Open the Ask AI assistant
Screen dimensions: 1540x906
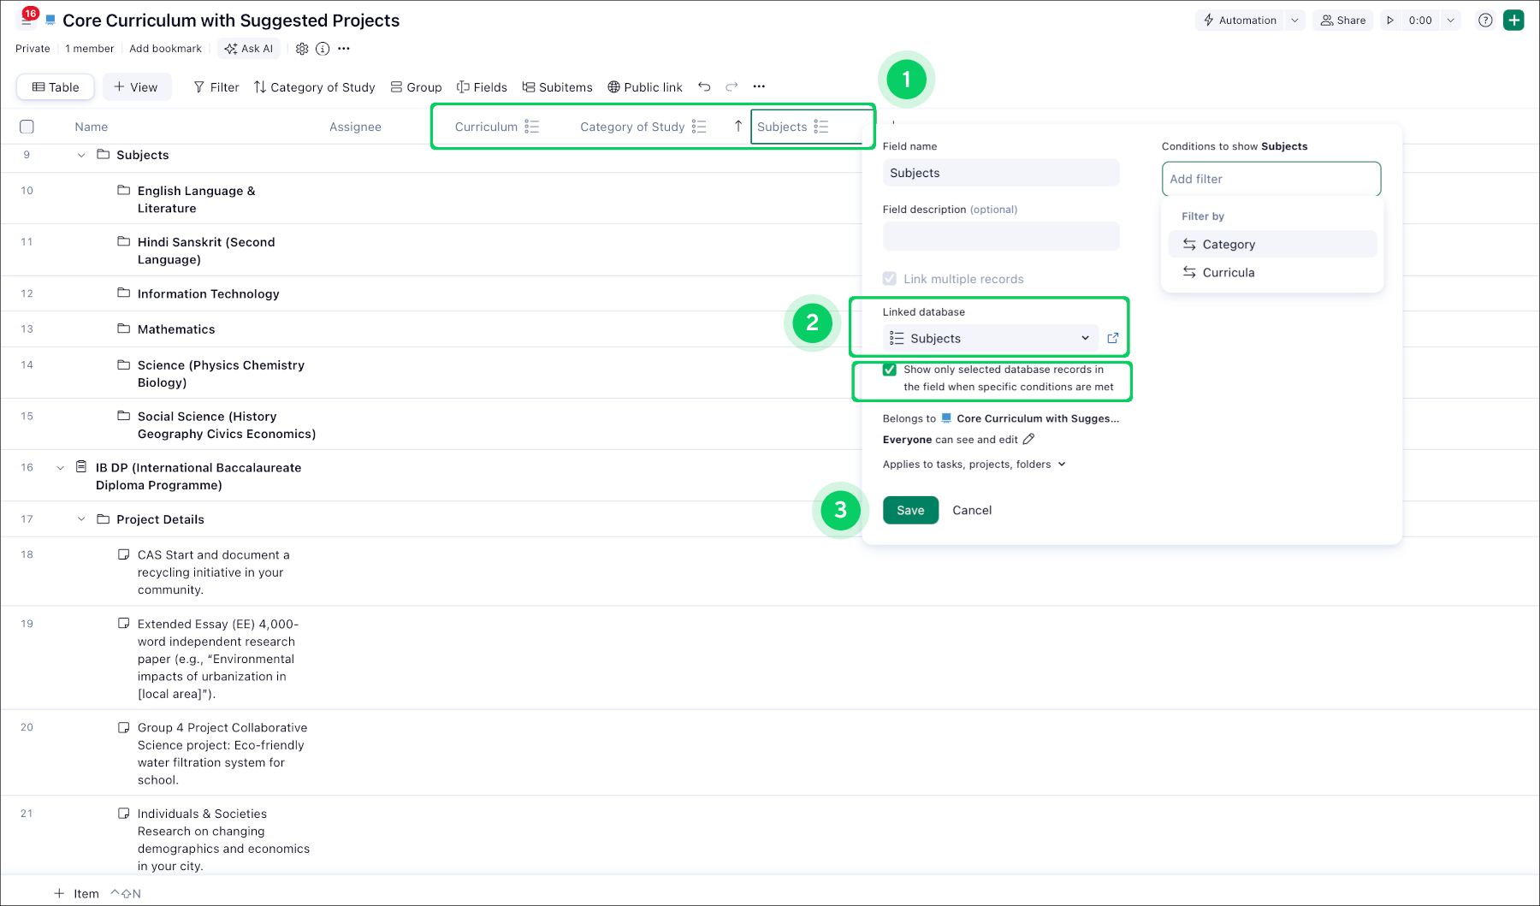click(x=249, y=49)
